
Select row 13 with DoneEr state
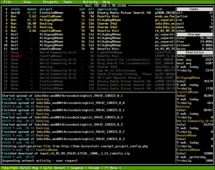tap(88, 56)
